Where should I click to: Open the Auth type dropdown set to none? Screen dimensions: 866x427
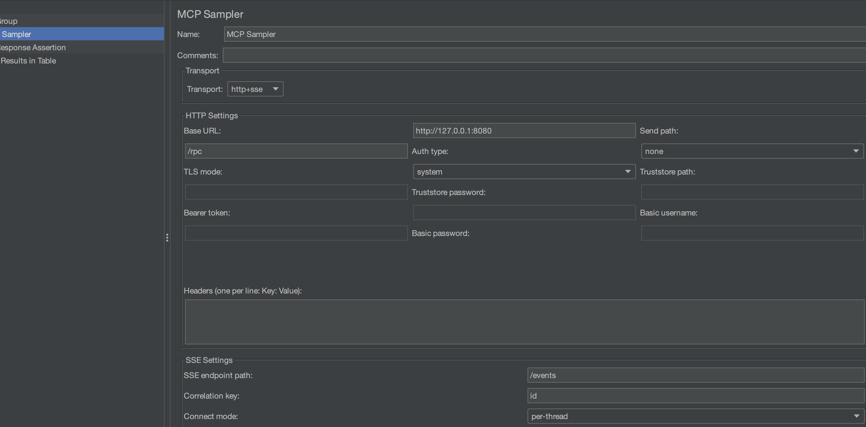[752, 151]
